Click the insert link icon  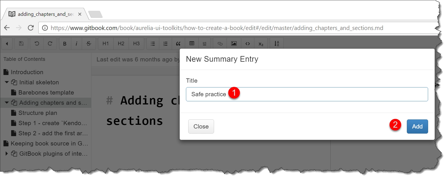tap(220, 44)
